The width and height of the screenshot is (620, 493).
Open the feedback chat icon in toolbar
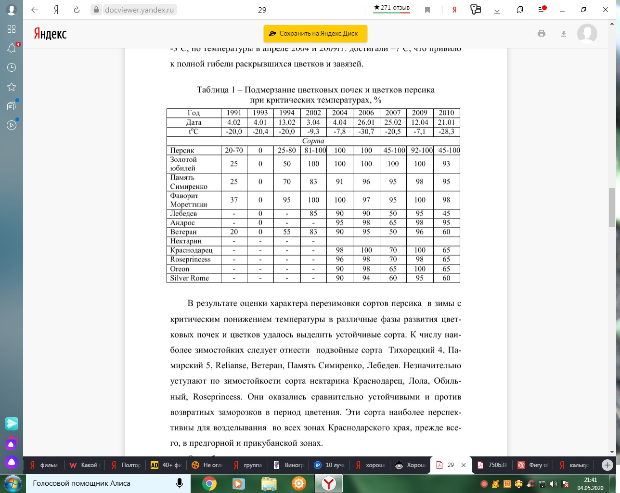(476, 10)
